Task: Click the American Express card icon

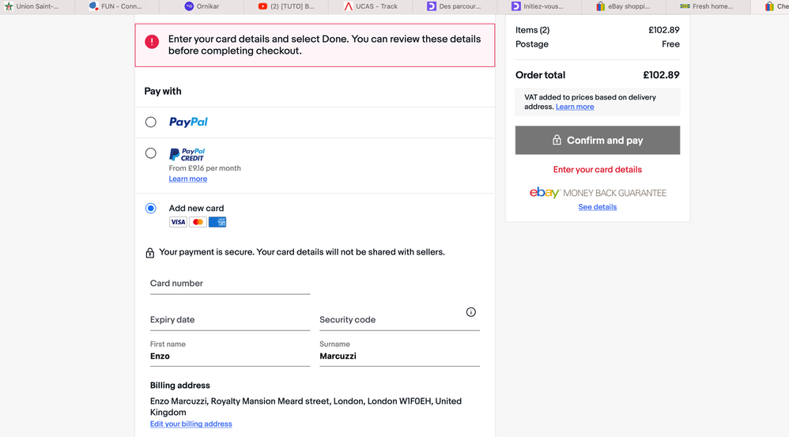Action: (x=217, y=222)
